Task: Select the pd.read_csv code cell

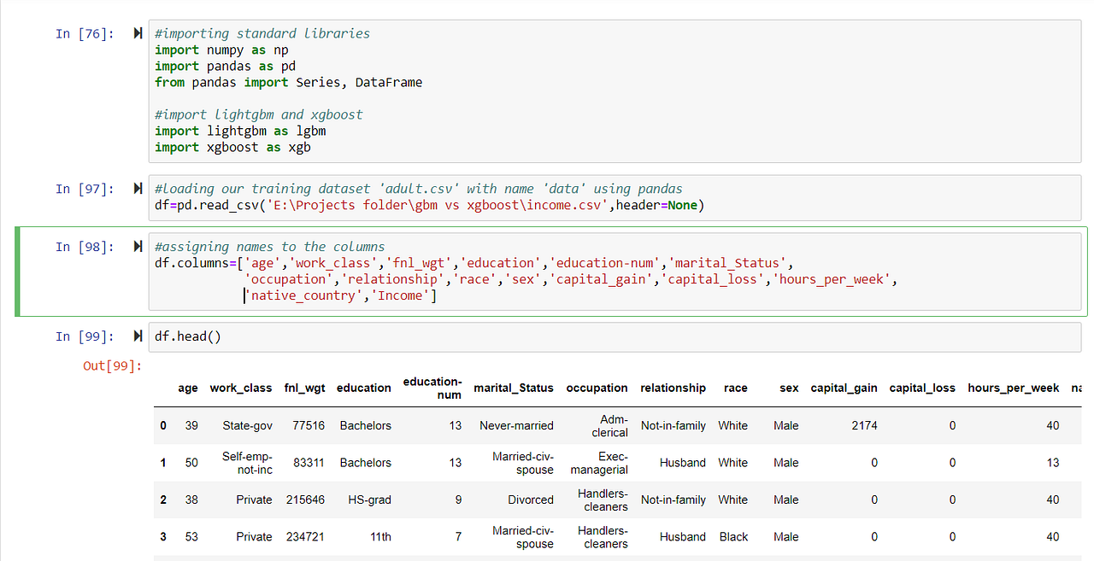Action: coord(615,197)
